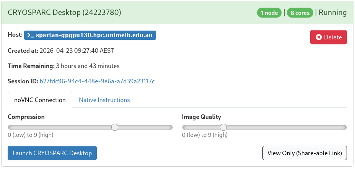Click the X icon on the Delete button
Screen dimensions: 355x169
point(319,37)
